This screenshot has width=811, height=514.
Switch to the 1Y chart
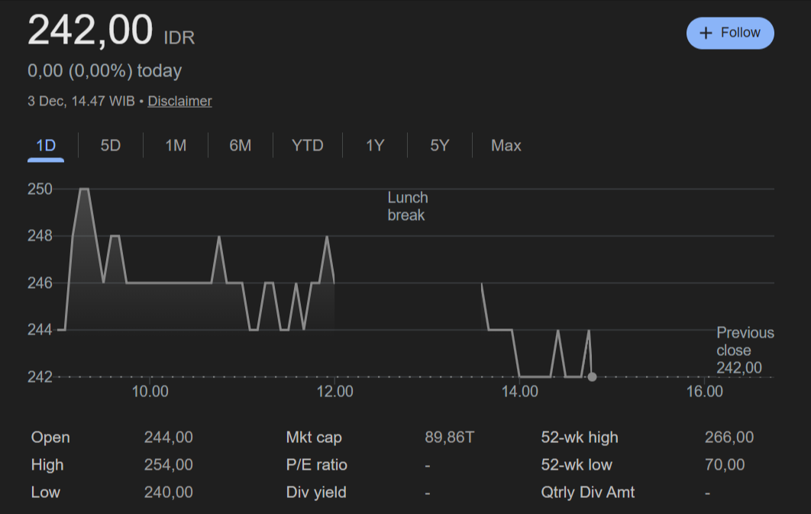[x=374, y=145]
